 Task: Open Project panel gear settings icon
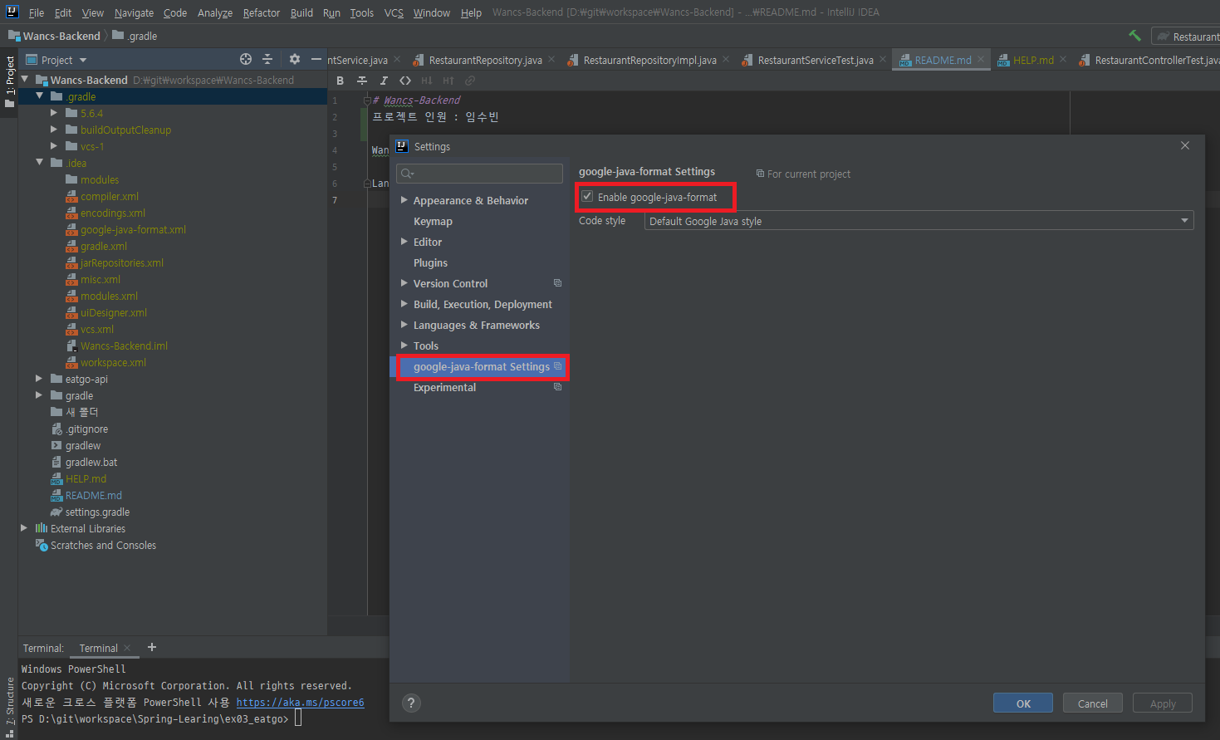(295, 59)
